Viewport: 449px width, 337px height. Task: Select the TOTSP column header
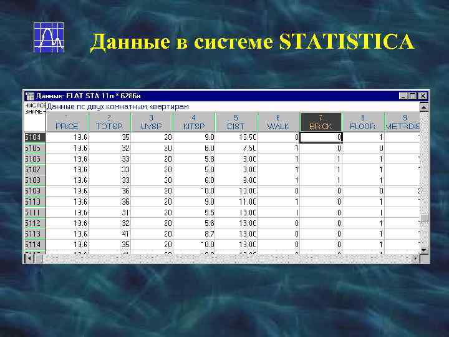point(109,122)
